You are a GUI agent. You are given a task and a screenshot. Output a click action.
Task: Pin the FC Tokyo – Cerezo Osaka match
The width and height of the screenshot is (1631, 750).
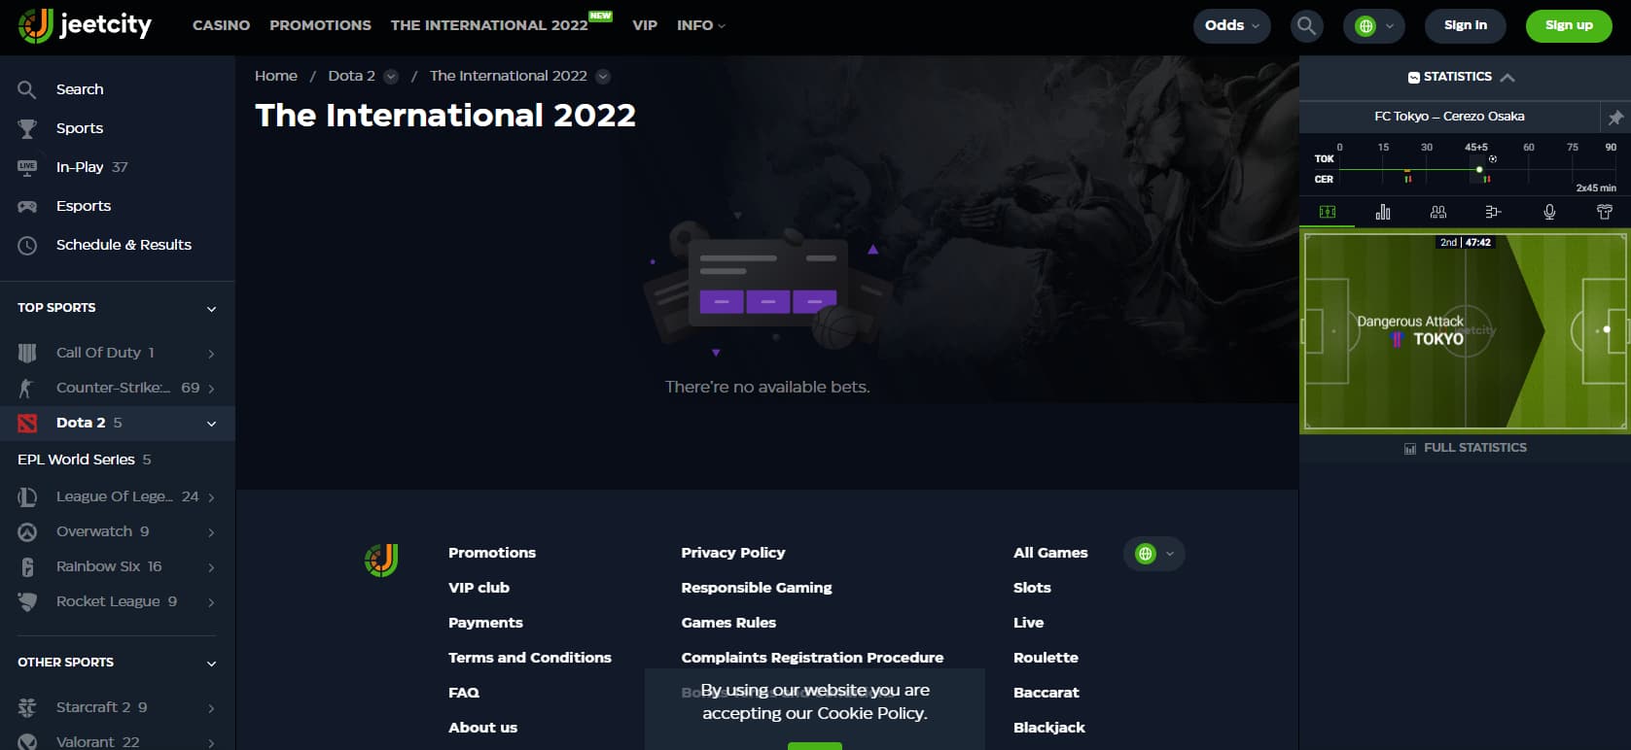click(x=1615, y=118)
